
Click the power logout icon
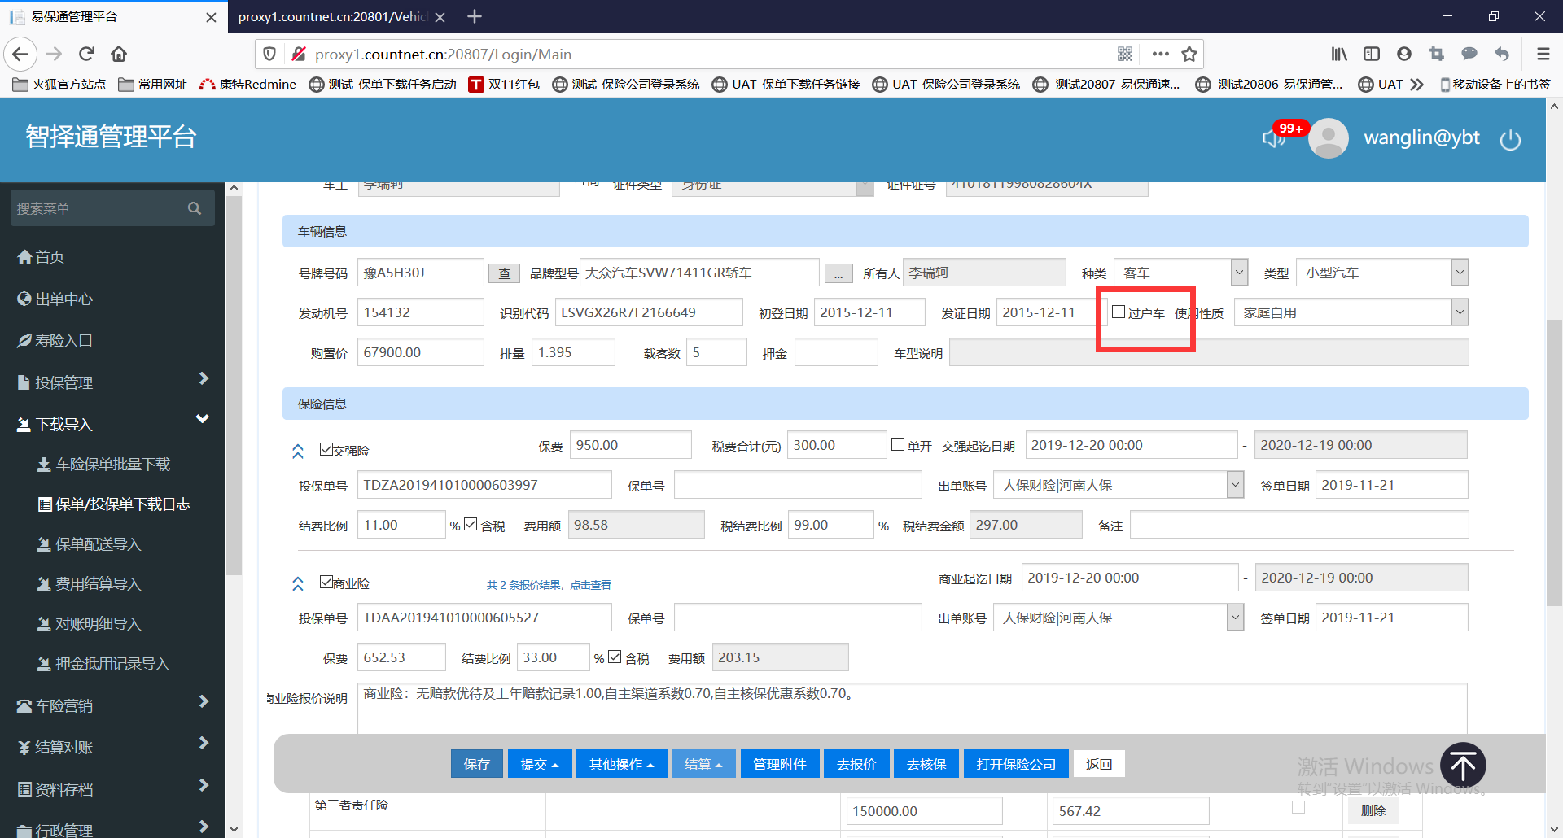(x=1510, y=140)
